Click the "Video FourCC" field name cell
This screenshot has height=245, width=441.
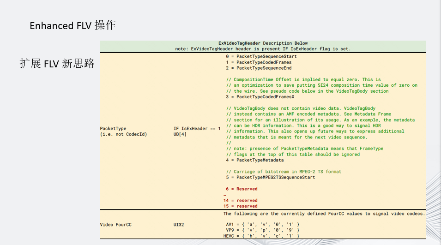coord(116,225)
